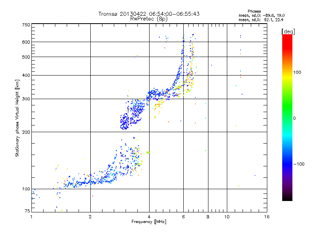
Task: Click the '0' colorbar tick label
Action: 294,118
